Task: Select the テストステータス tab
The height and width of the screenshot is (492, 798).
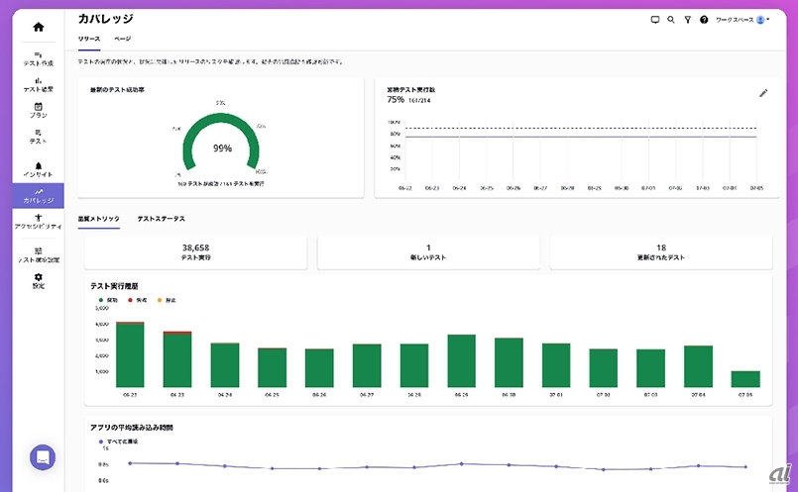Action: [161, 218]
